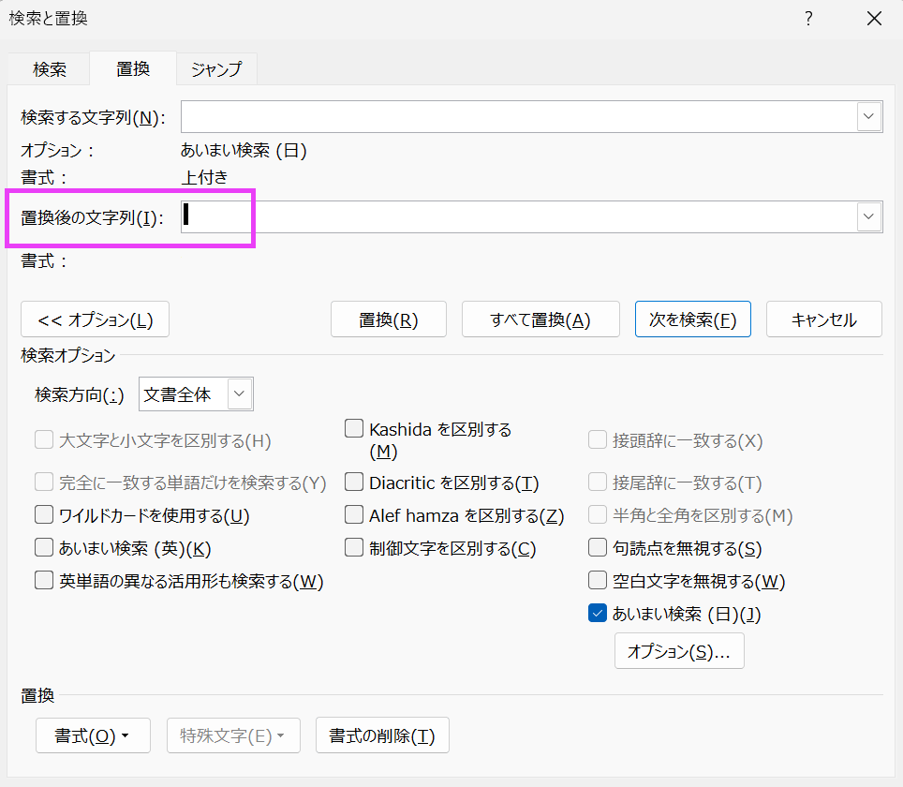Open the 検索方向 dropdown
Screen dimensions: 903x787
pyautogui.click(x=240, y=394)
